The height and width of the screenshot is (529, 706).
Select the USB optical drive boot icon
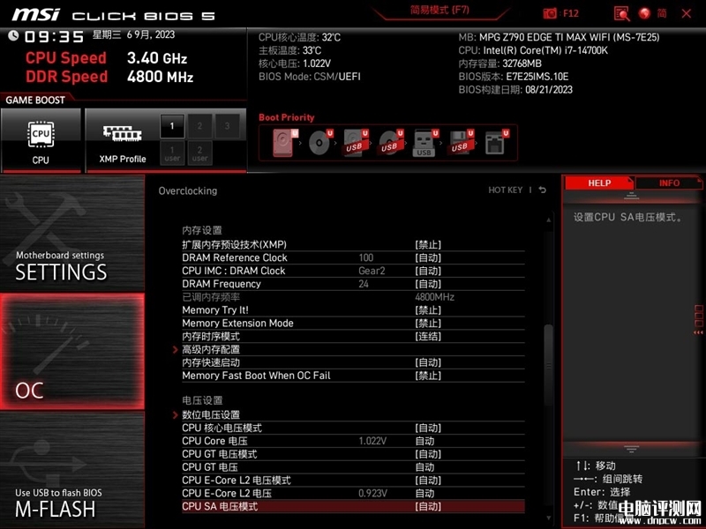coord(390,143)
